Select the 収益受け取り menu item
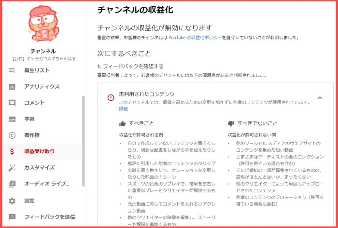 (42, 151)
